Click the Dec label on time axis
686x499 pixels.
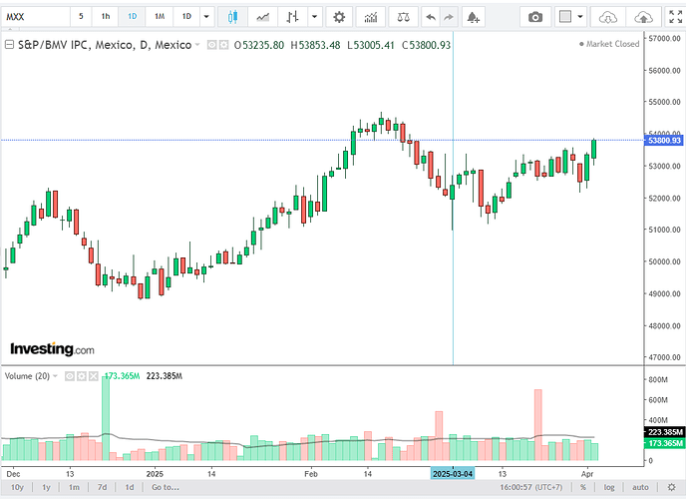pyautogui.click(x=13, y=474)
